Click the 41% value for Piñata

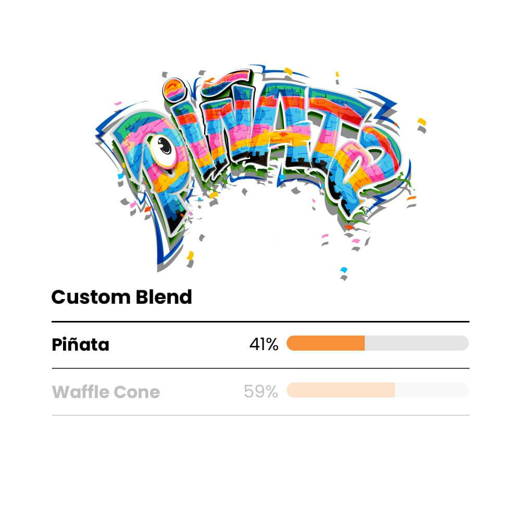point(264,344)
